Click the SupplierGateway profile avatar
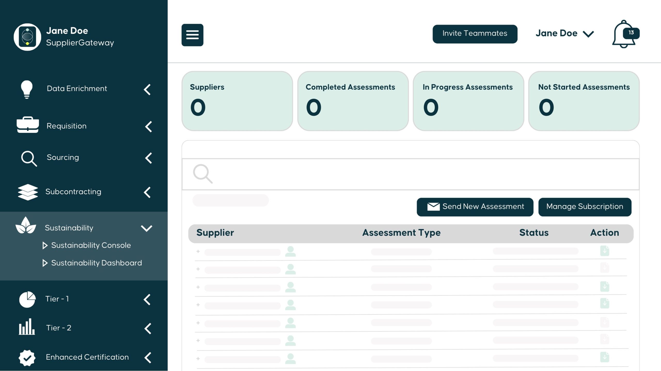 click(x=27, y=37)
